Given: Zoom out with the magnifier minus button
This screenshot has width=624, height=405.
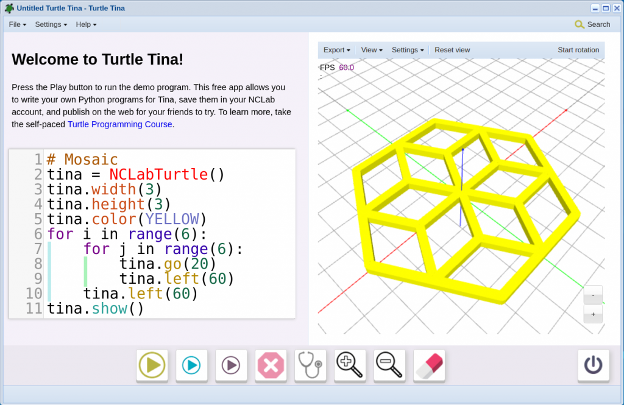Looking at the screenshot, I should coord(389,365).
